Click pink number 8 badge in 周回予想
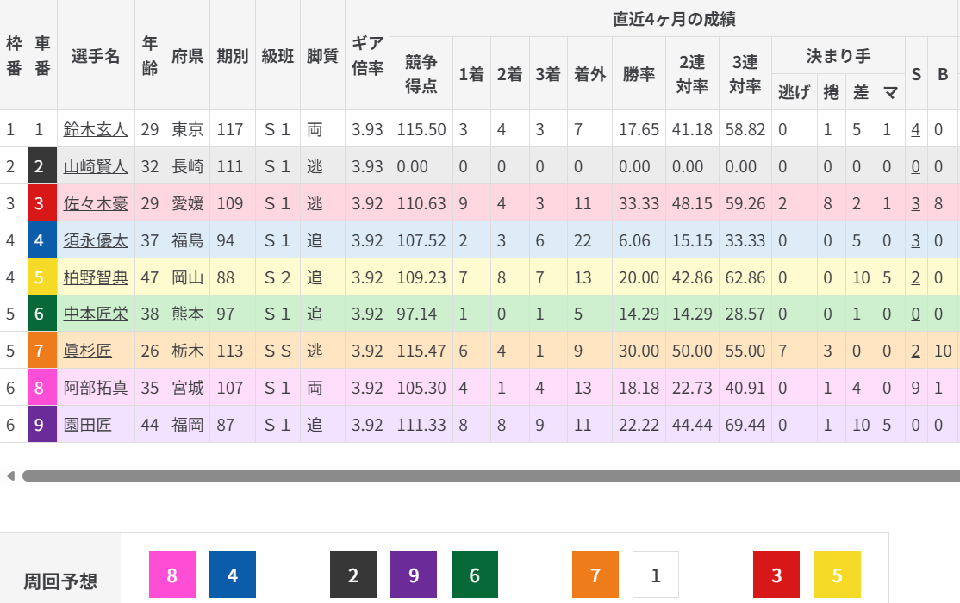The width and height of the screenshot is (960, 603). tap(172, 575)
